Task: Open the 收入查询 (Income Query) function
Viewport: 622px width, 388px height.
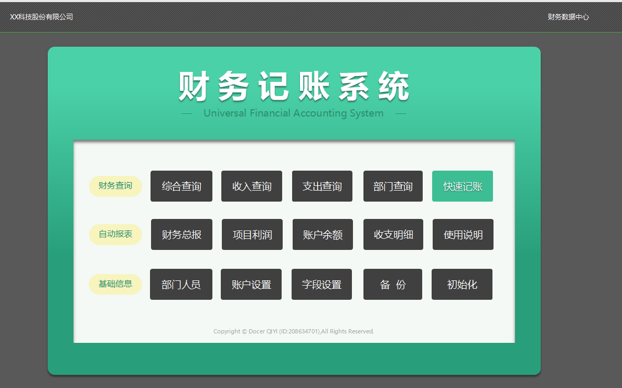Action: pyautogui.click(x=252, y=186)
